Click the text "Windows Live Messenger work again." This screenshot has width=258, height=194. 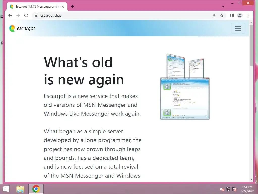point(92,114)
